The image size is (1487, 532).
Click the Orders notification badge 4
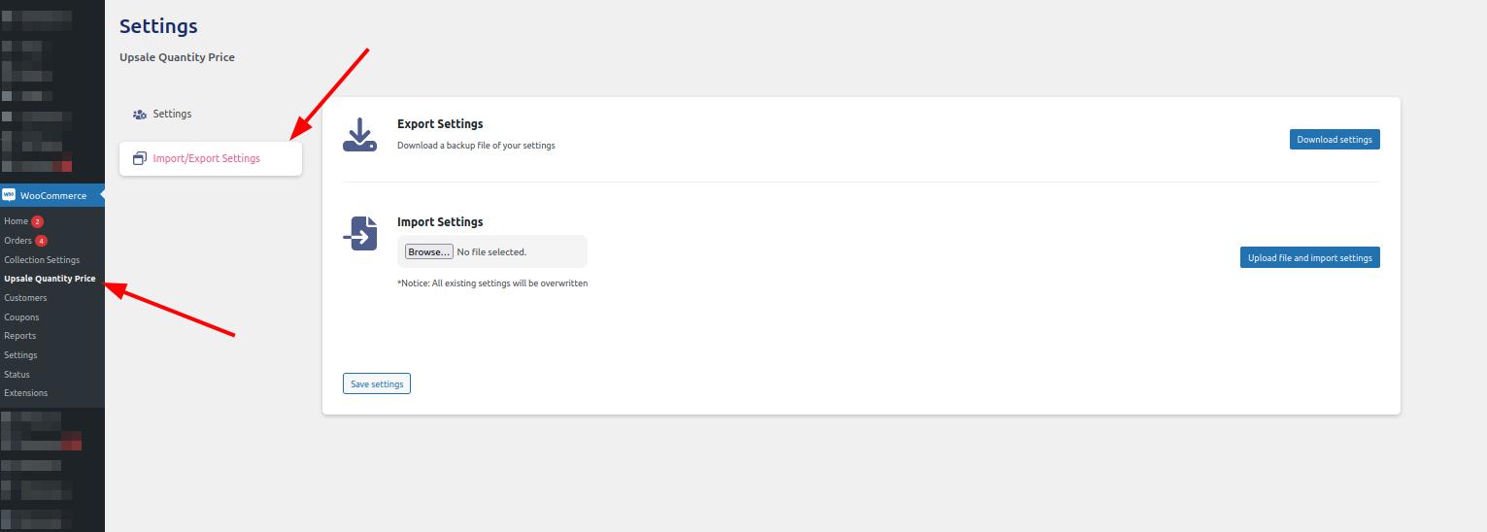(x=41, y=241)
